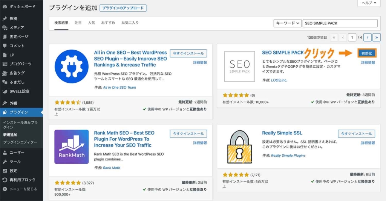This screenshot has height=201, width=386.
Task: Install the Really Simple SSL plugin now
Action: tap(357, 134)
